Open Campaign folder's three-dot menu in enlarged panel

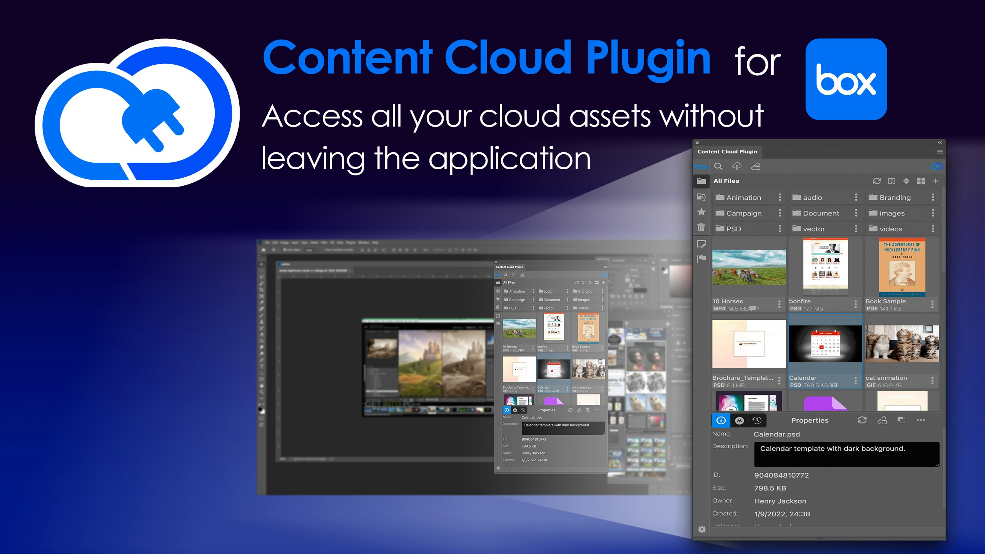[780, 213]
